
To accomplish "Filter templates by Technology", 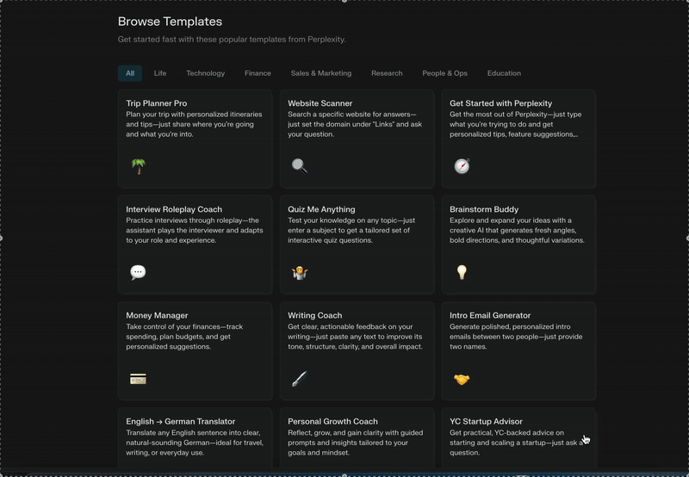I will tap(205, 73).
